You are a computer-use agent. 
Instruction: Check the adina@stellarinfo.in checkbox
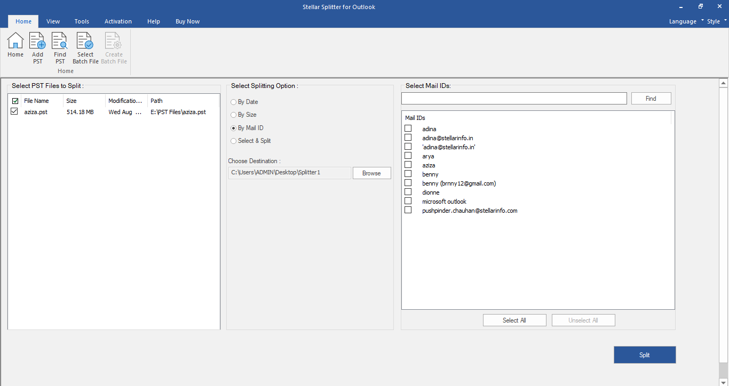tap(408, 138)
